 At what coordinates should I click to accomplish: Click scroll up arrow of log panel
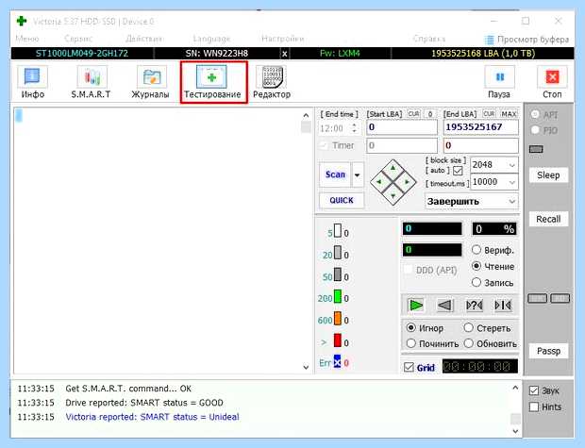pyautogui.click(x=515, y=388)
